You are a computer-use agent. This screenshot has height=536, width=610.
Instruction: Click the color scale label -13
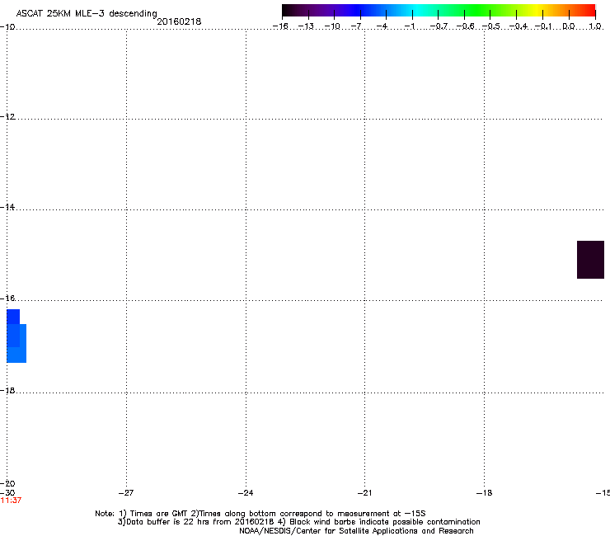[x=306, y=26]
